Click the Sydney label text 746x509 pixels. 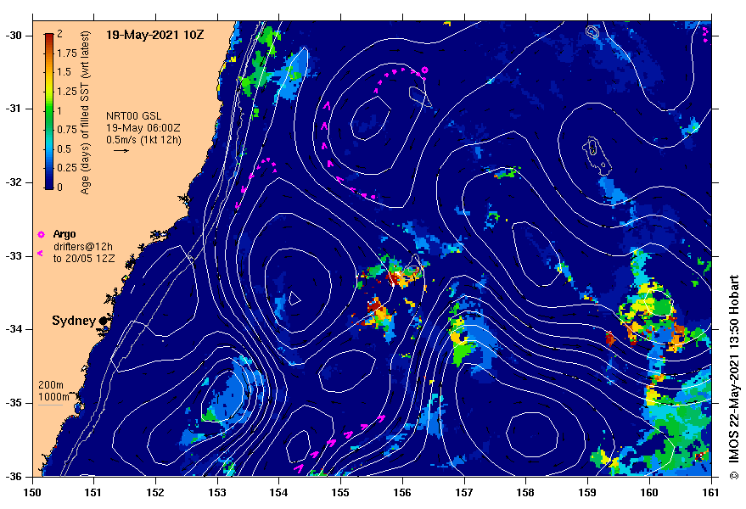tap(74, 321)
